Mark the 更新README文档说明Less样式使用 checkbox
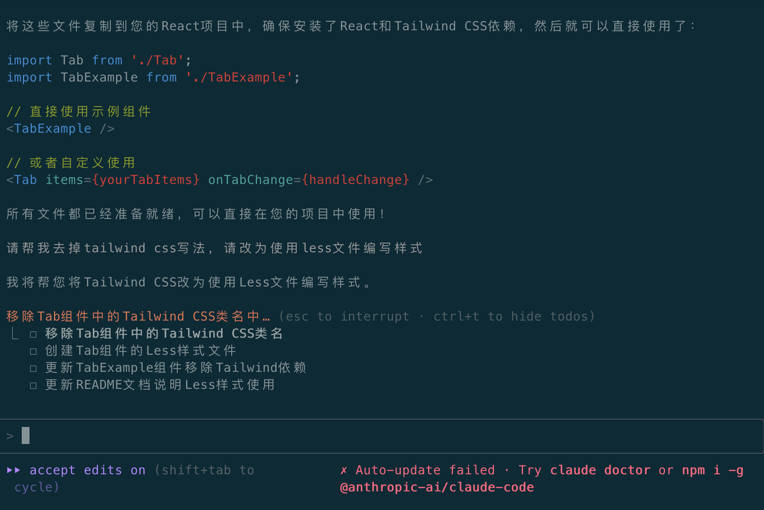Screen dimensions: 764x510 pyautogui.click(x=33, y=385)
